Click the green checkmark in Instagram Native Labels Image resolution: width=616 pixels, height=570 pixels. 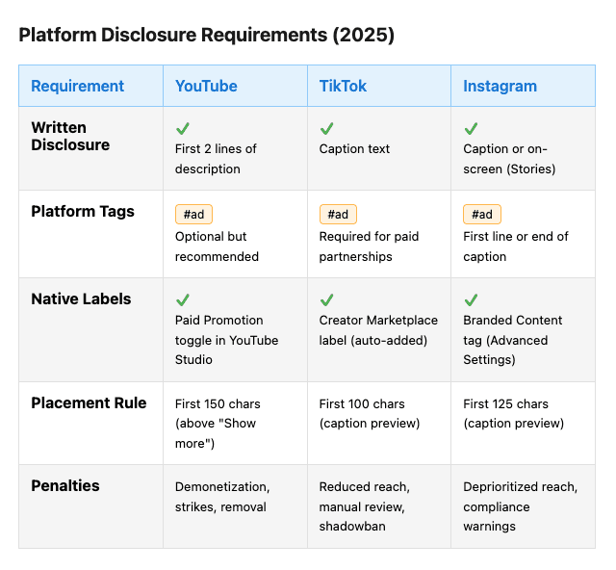pos(471,300)
